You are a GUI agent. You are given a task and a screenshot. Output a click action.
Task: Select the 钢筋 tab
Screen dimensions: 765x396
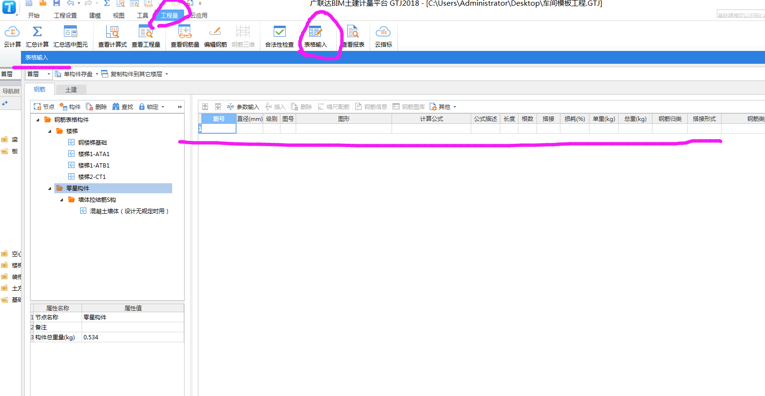tap(40, 89)
